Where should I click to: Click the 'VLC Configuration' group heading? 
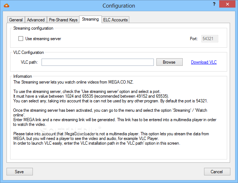[x=29, y=52]
